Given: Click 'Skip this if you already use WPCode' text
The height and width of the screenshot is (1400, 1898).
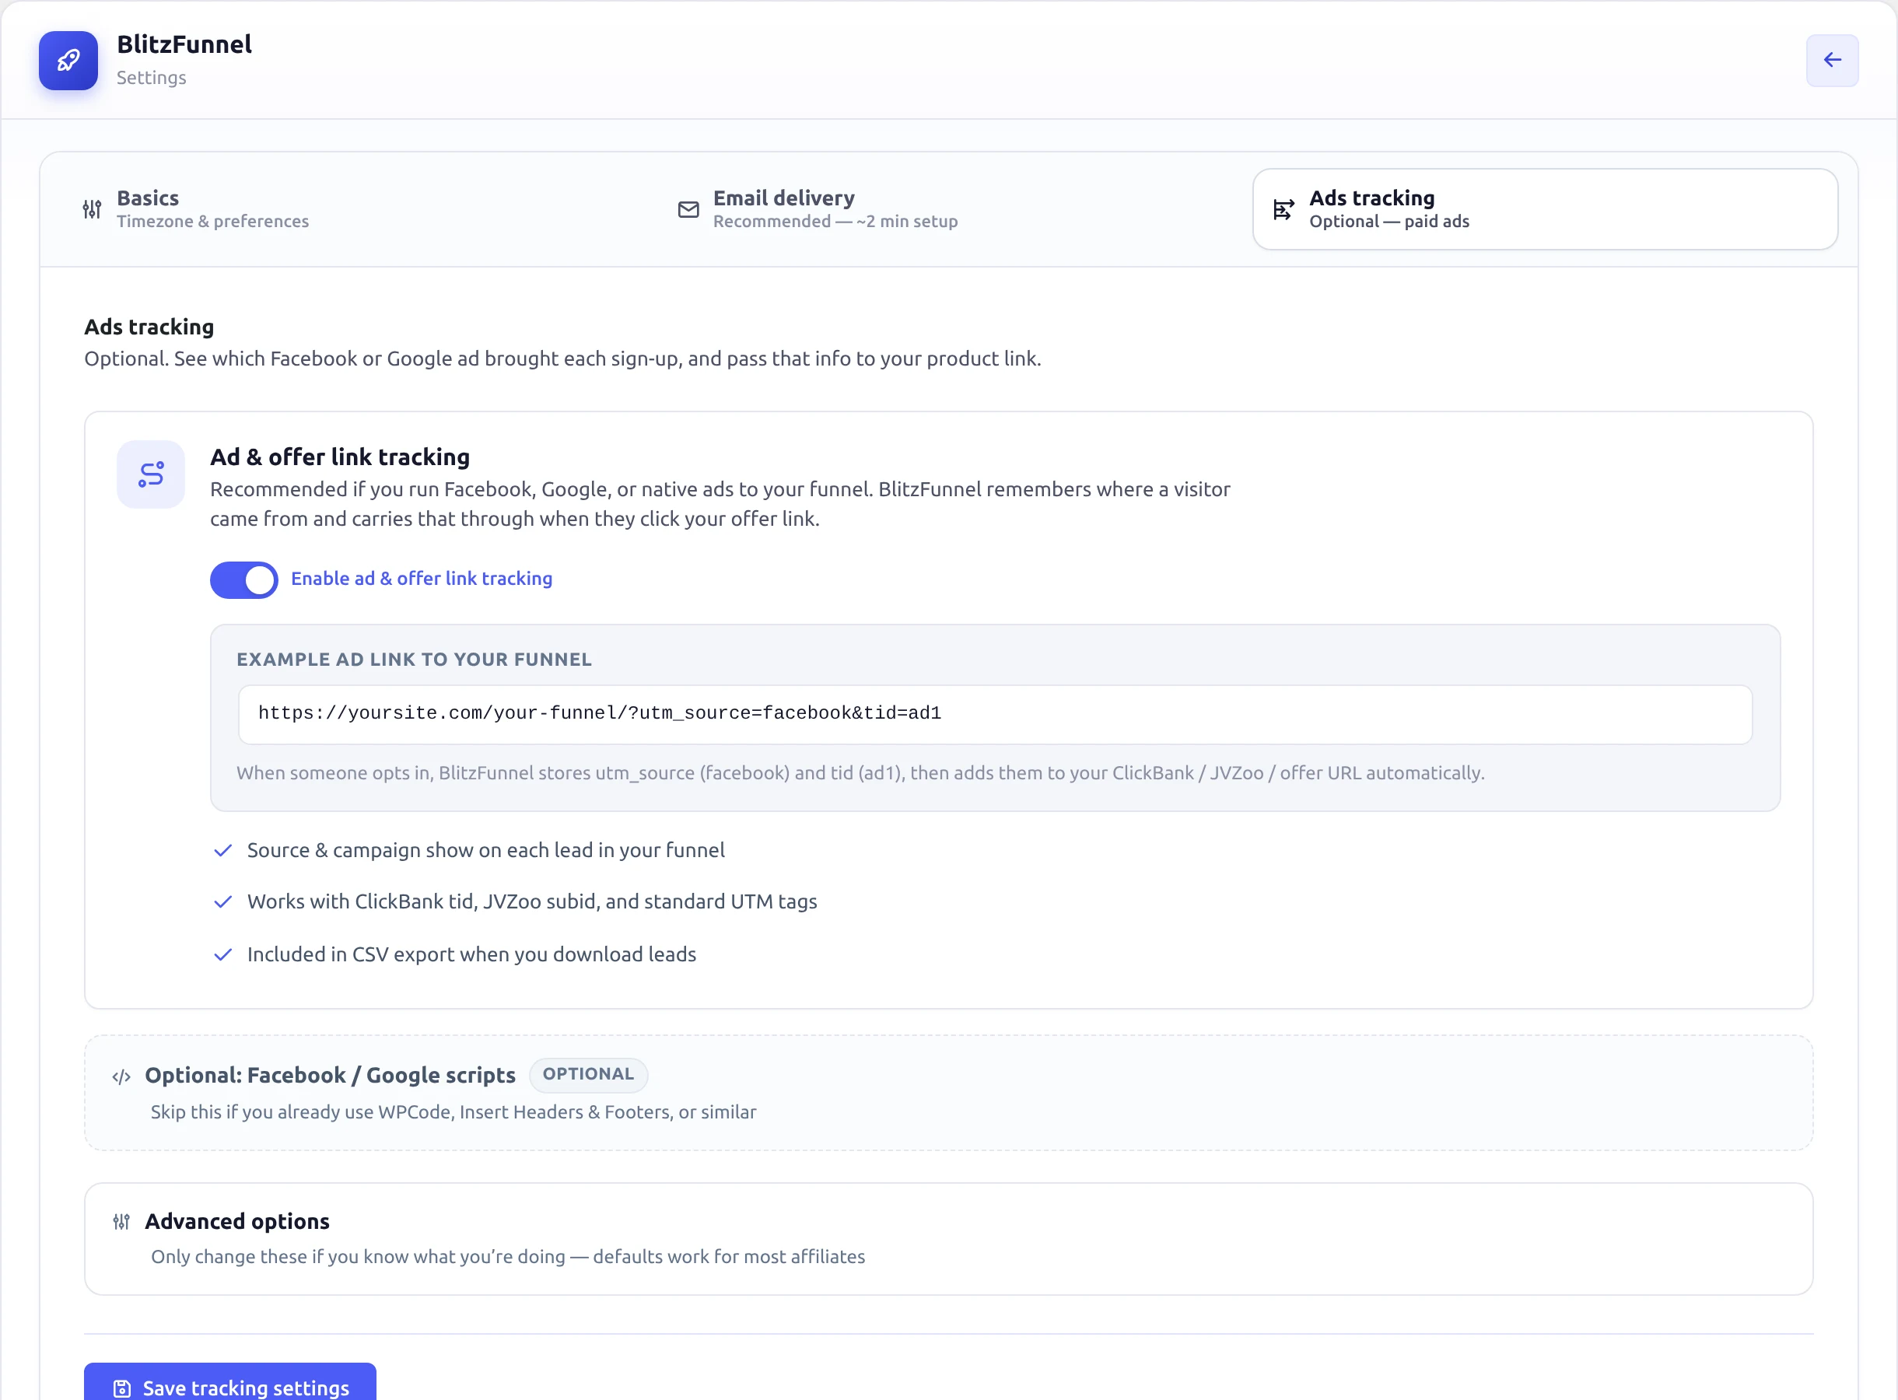Looking at the screenshot, I should click(453, 1112).
